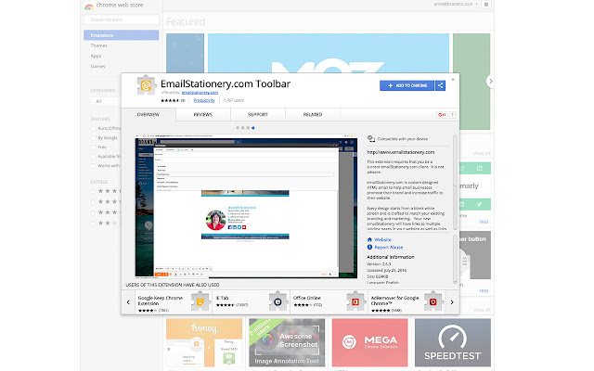This screenshot has width=594, height=371.
Task: Open the Website link in the dialog
Action: point(382,239)
